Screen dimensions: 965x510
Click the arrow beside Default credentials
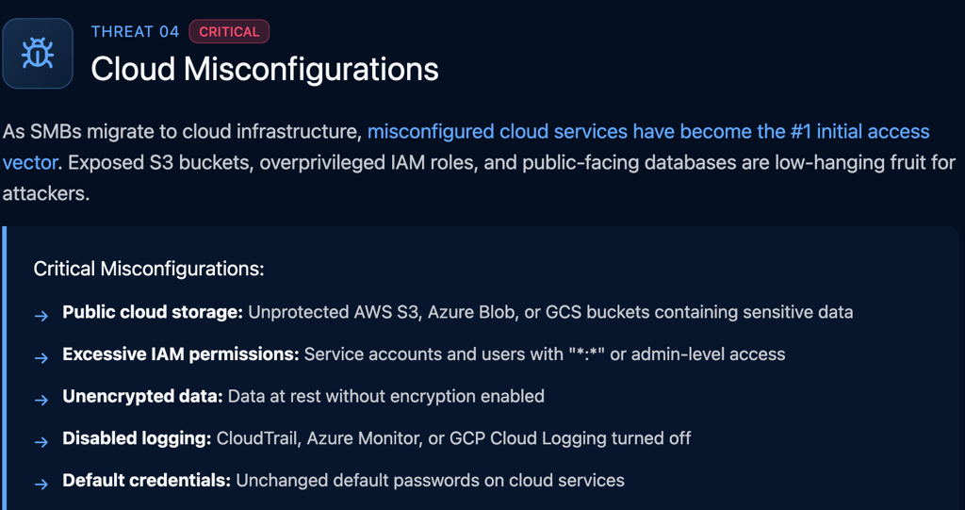tap(41, 484)
